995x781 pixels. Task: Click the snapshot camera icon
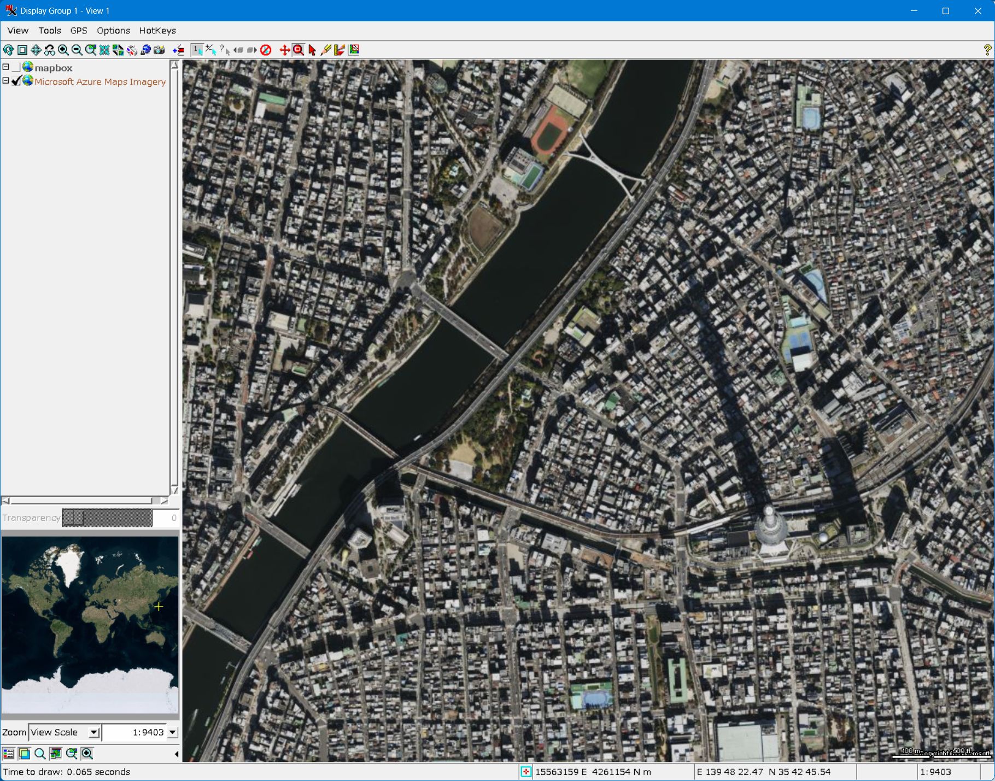[x=159, y=50]
